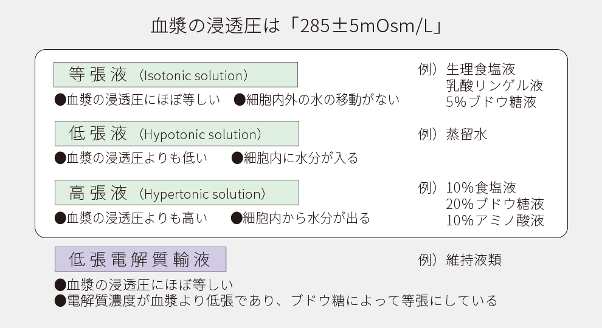Screen dimensions: 602x328
Task: Select the example 乳酸リンゲル液
Action: coord(494,85)
